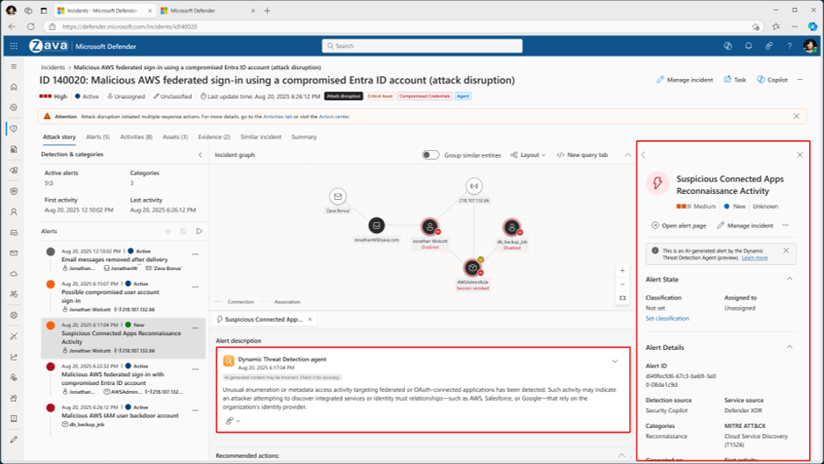Close the Suspicious Connected App tab

(310, 319)
